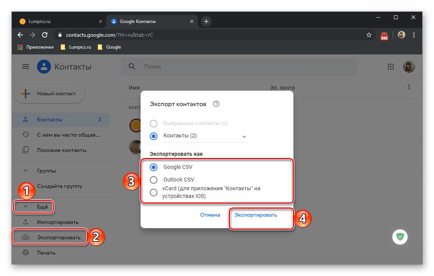Focus the Поиск search field
Image resolution: width=434 pixels, height=276 pixels.
239,67
